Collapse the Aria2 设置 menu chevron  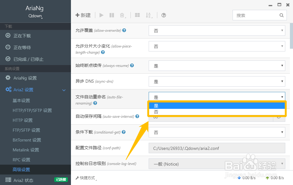coord(64,90)
